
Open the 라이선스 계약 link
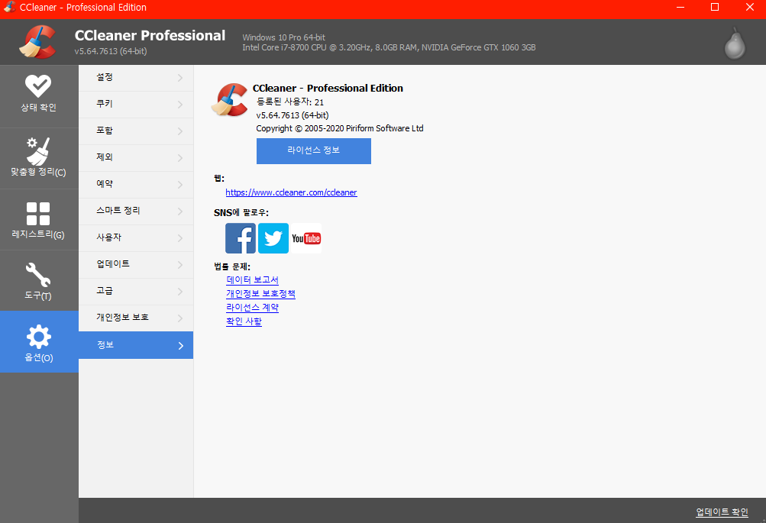pos(252,308)
